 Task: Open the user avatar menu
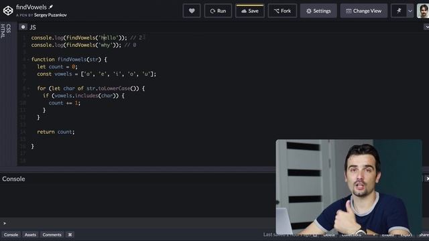tap(423, 11)
